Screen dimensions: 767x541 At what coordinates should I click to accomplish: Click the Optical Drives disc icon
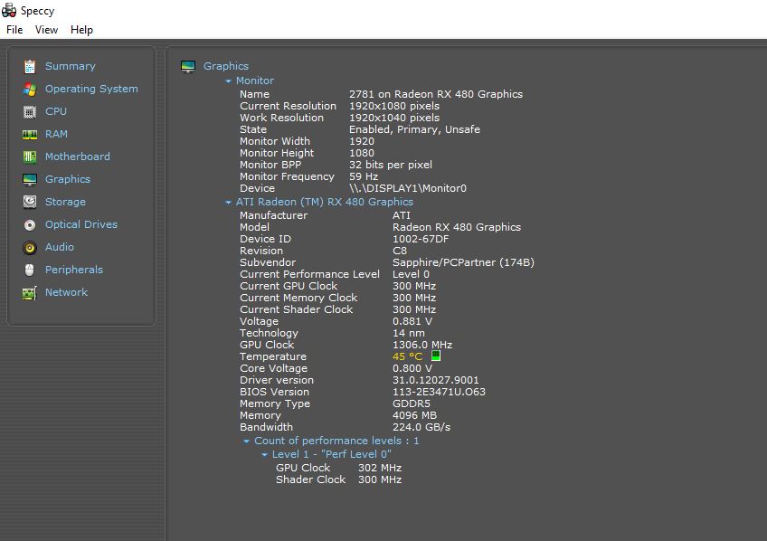pos(30,224)
